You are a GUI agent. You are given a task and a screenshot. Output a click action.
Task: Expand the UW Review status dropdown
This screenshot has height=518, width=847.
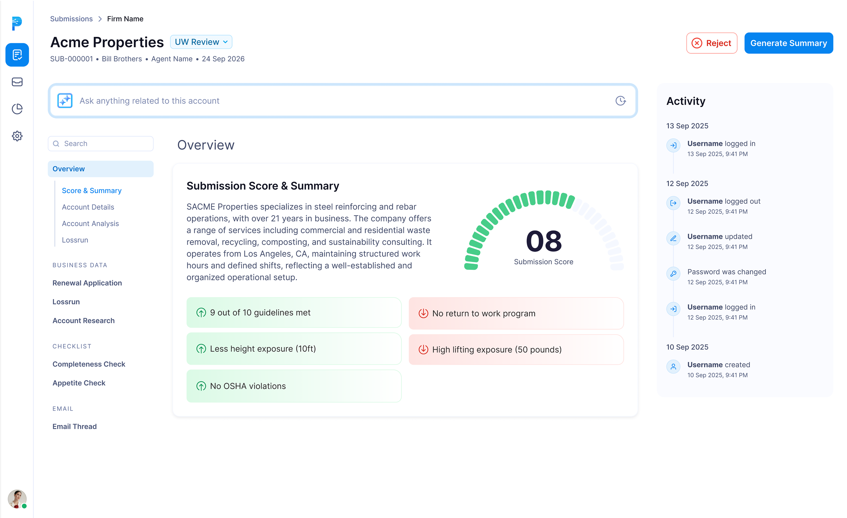201,42
